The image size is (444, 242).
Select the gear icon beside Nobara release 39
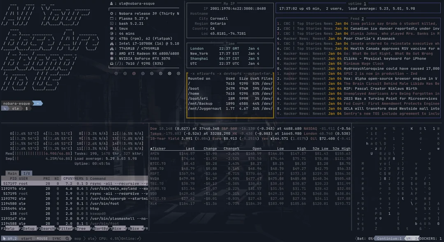(x=111, y=14)
